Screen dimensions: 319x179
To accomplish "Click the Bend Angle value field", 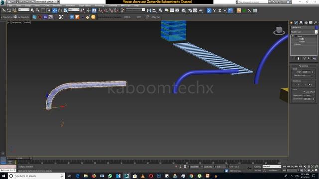I will pyautogui.click(x=306, y=72).
